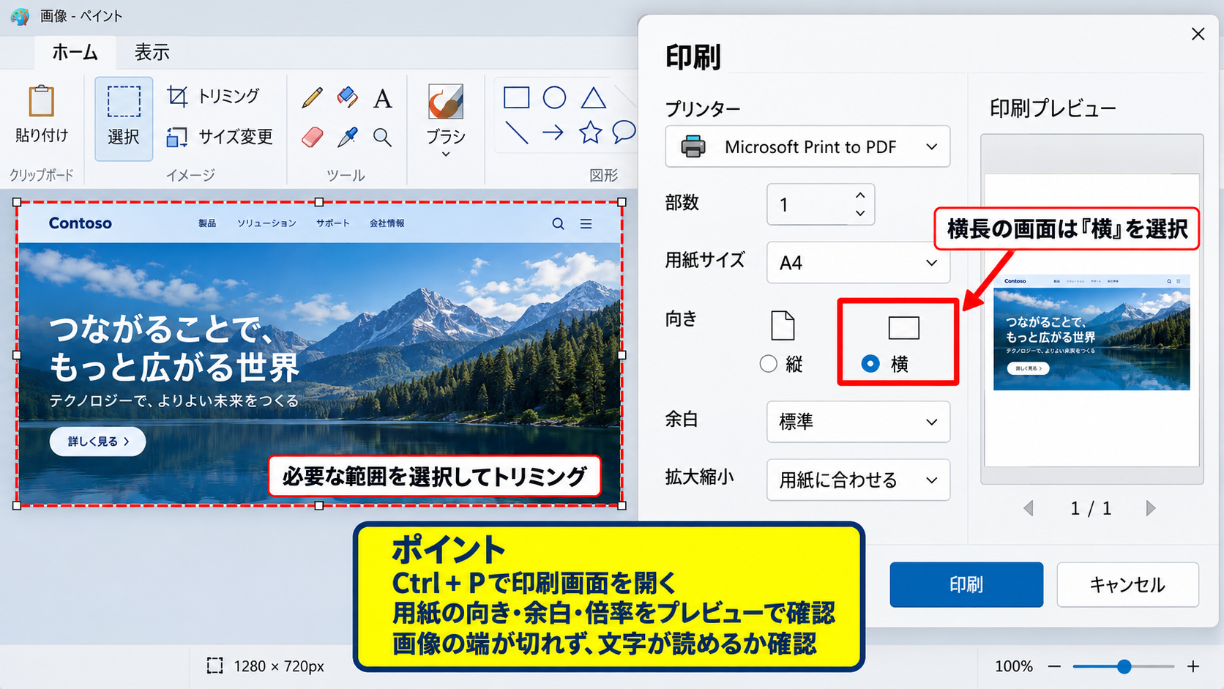This screenshot has width=1224, height=689.
Task: Expand the Brush options arrow
Action: [445, 154]
